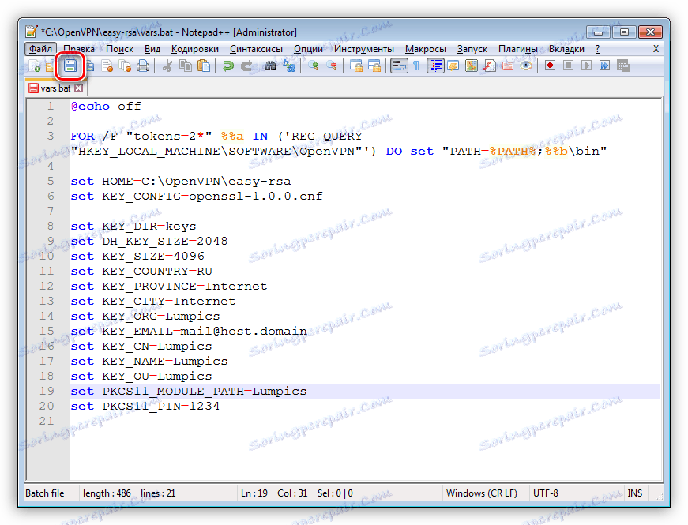Click the Close All documents toolbar icon
The width and height of the screenshot is (688, 525).
point(126,66)
